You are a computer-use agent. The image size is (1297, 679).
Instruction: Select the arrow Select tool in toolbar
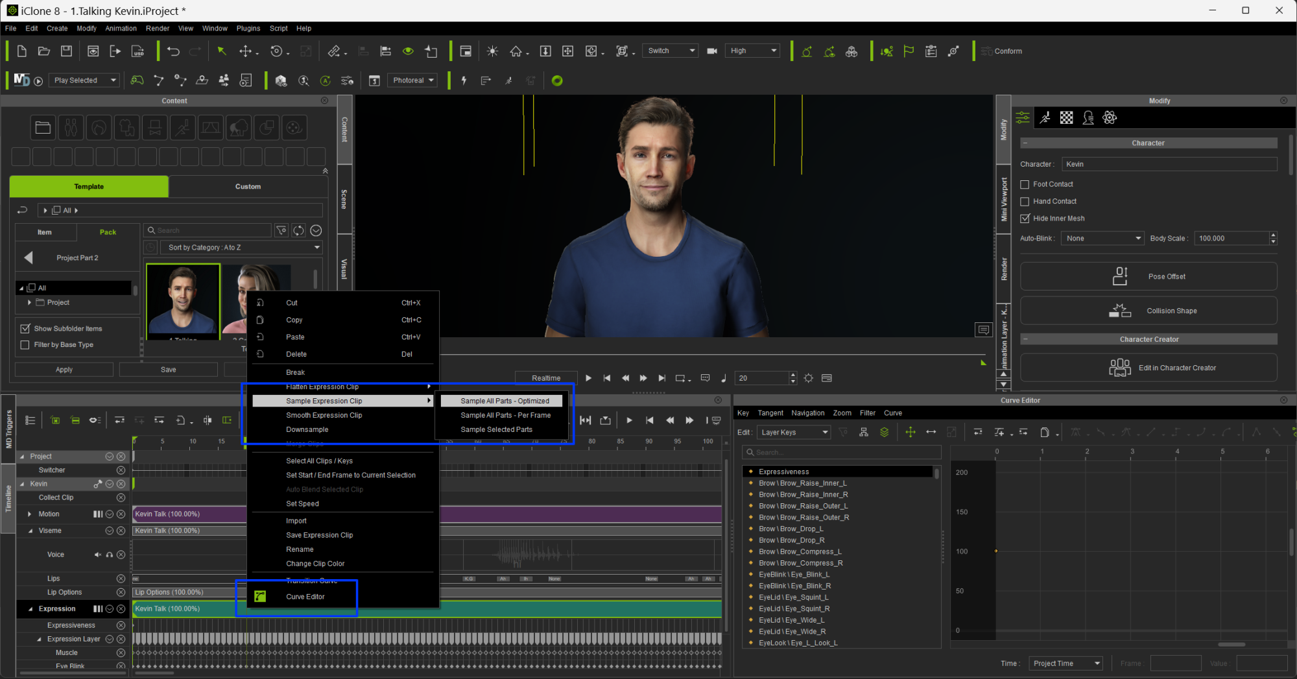pyautogui.click(x=222, y=51)
